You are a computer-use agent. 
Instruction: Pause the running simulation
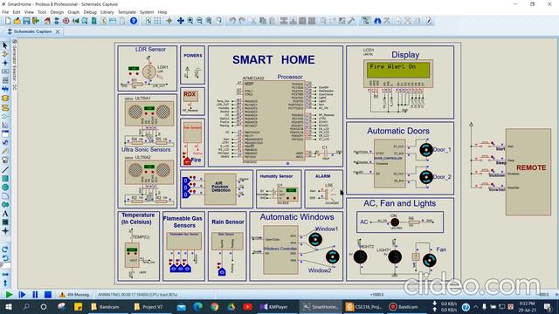coord(35,295)
